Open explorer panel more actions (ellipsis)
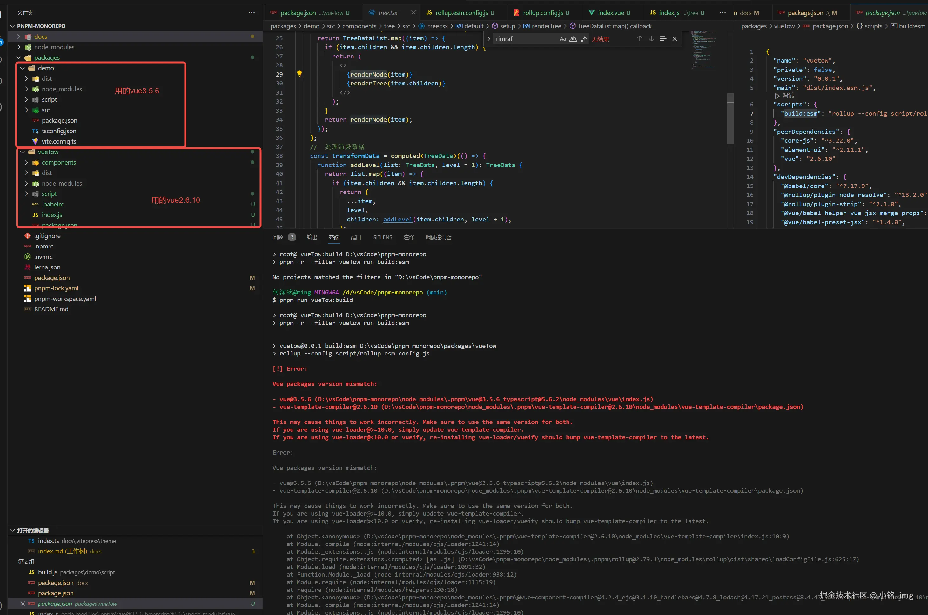 coord(252,13)
